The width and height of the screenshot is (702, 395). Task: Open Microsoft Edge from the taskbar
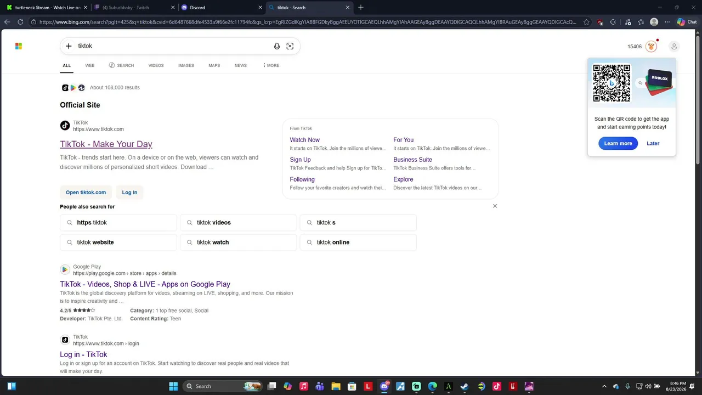432,386
